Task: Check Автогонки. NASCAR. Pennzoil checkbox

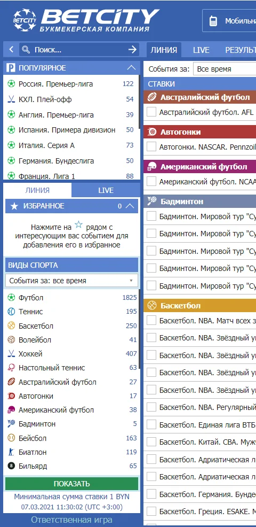Action: (x=151, y=146)
